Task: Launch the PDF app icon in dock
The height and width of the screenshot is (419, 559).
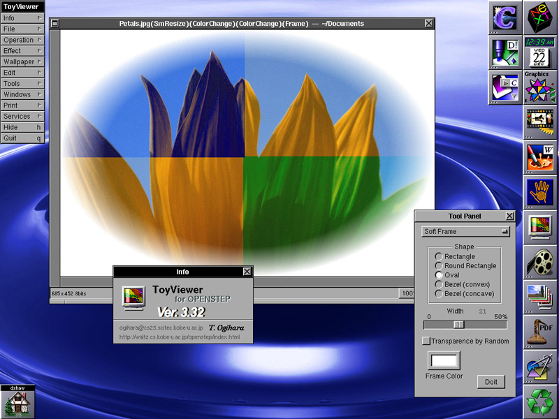Action: [540, 332]
